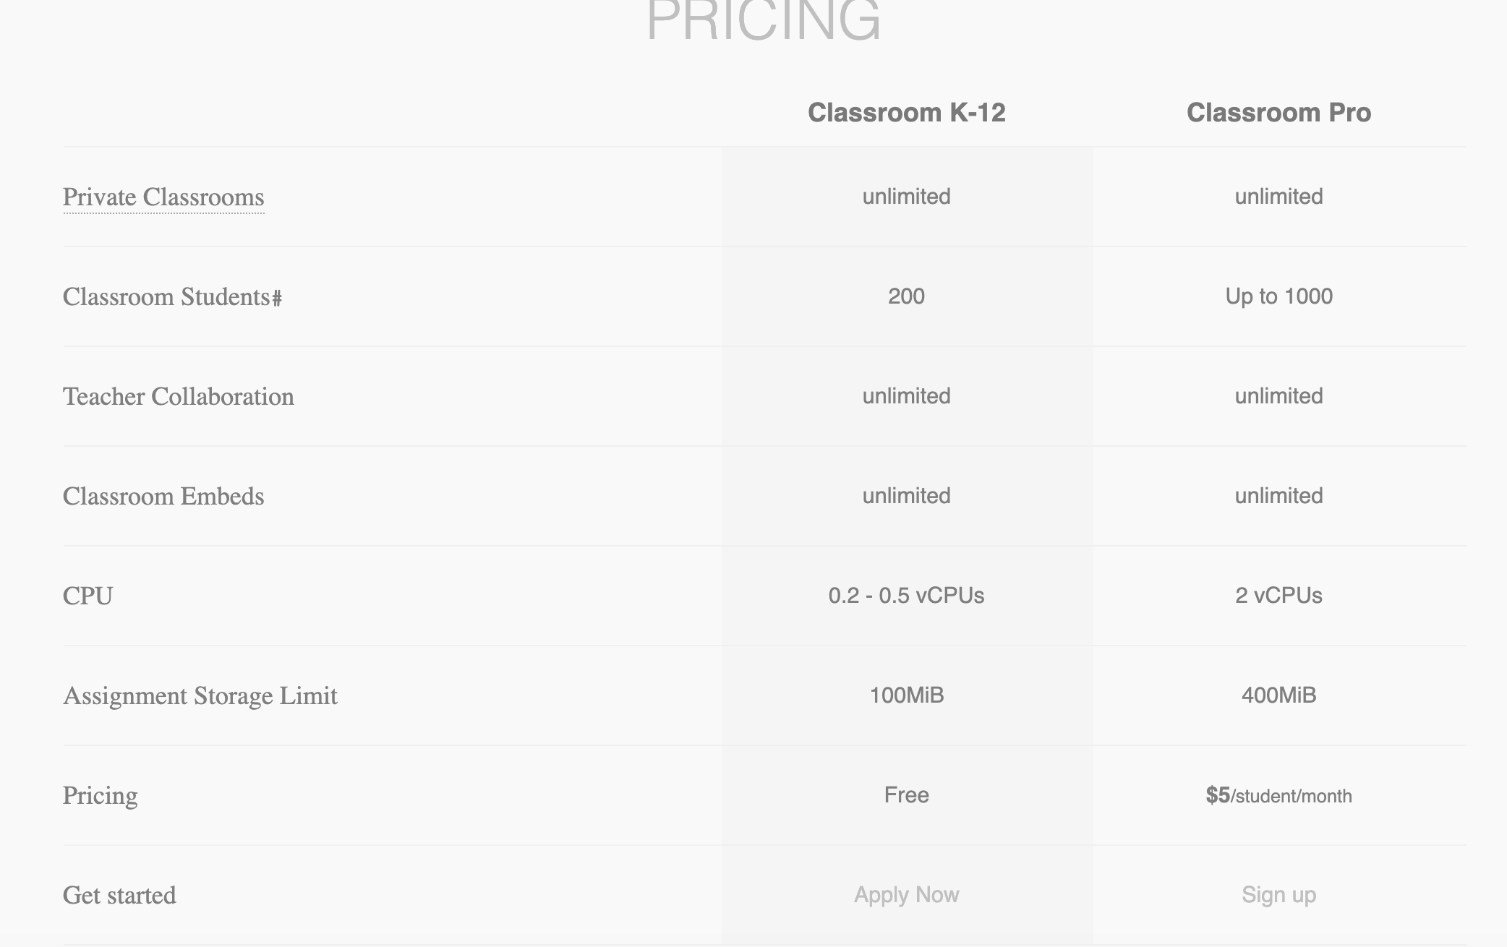
Task: Click the PRICING page heading
Action: point(764,20)
